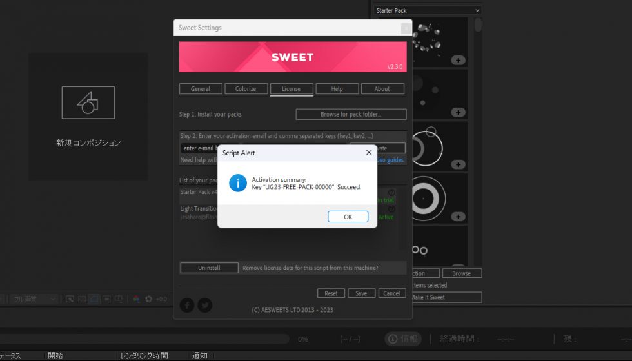Click the Reset Exposure icon
The height and width of the screenshot is (361, 632).
149,299
